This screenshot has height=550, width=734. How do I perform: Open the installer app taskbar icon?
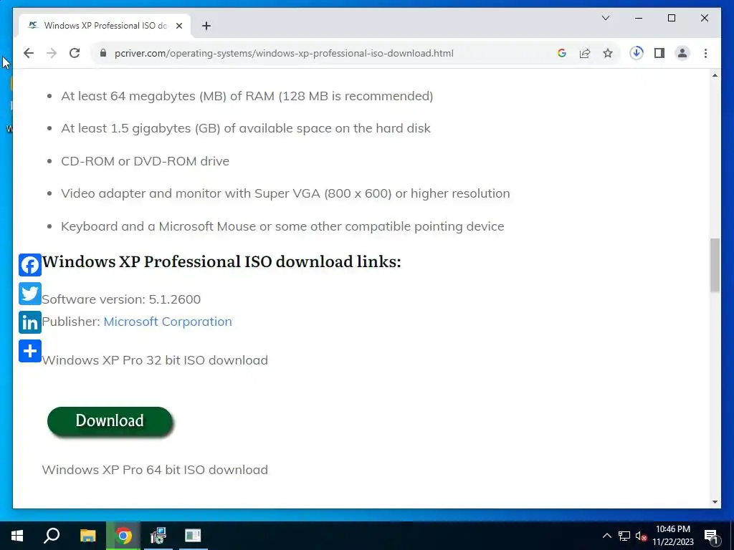coord(158,536)
